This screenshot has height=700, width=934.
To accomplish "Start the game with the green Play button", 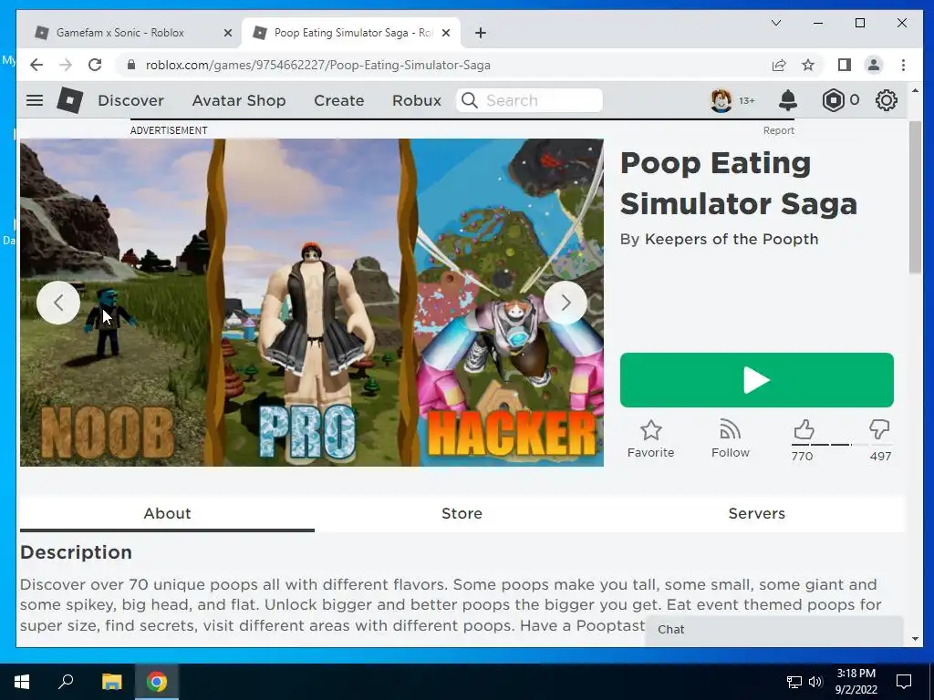I will coord(756,380).
